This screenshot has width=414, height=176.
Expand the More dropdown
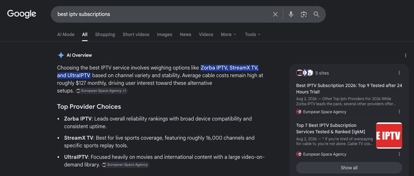[x=228, y=34]
